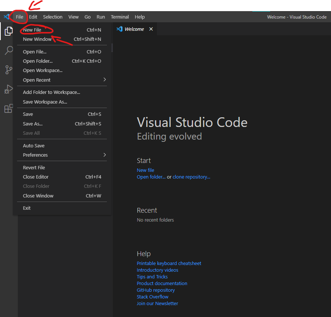Choose New Window menu entry

62,39
